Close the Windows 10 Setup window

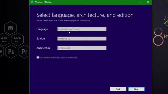[148, 2]
